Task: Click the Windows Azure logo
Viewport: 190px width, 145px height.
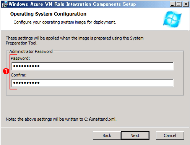Action: click(x=172, y=19)
